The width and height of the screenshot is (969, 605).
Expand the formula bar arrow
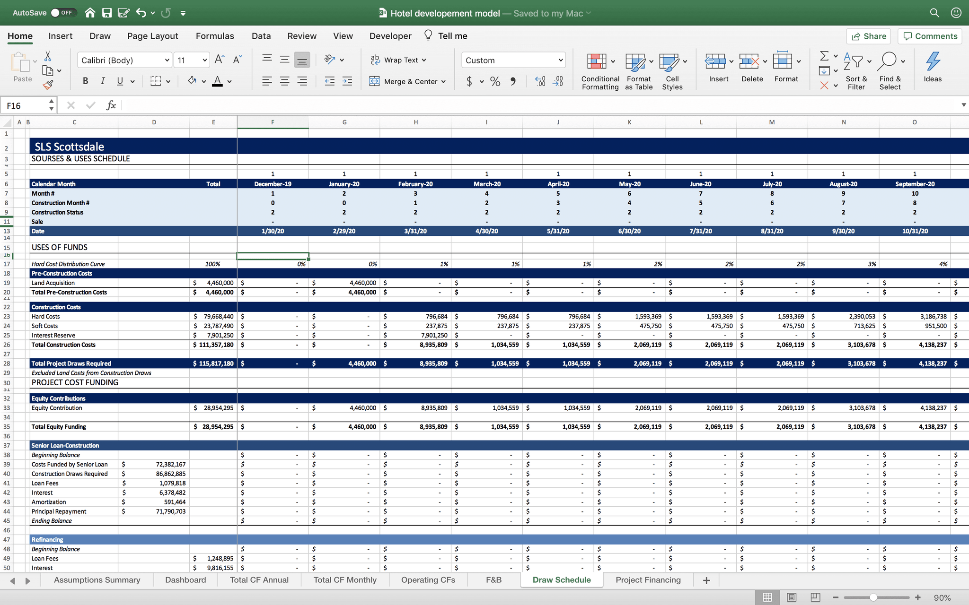[x=963, y=105]
